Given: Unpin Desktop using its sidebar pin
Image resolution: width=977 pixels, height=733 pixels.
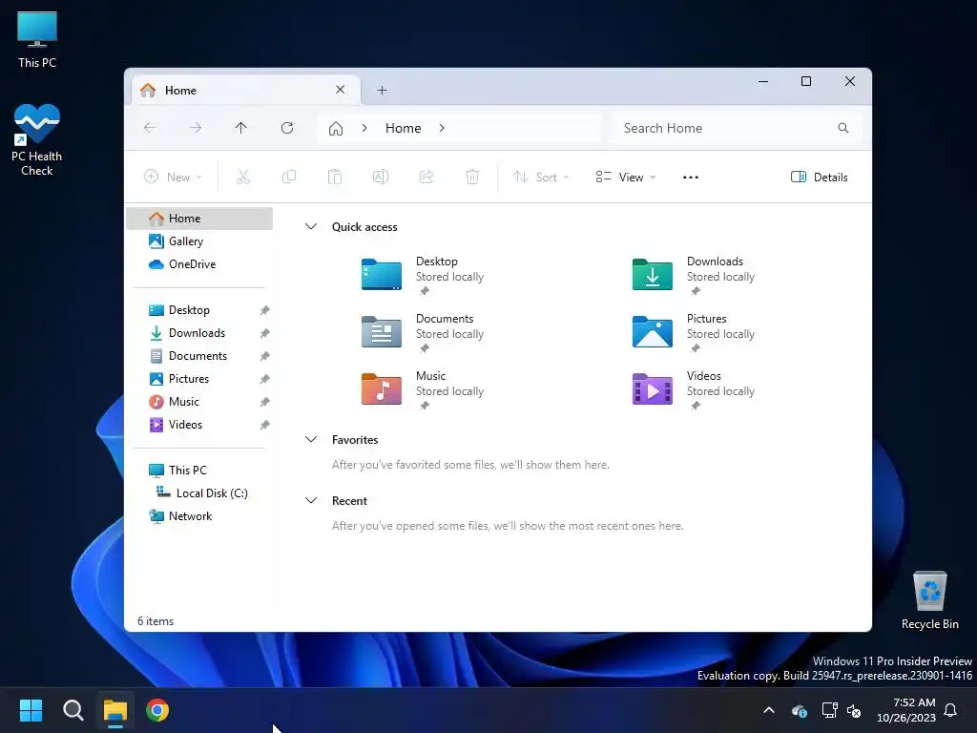Looking at the screenshot, I should click(264, 310).
